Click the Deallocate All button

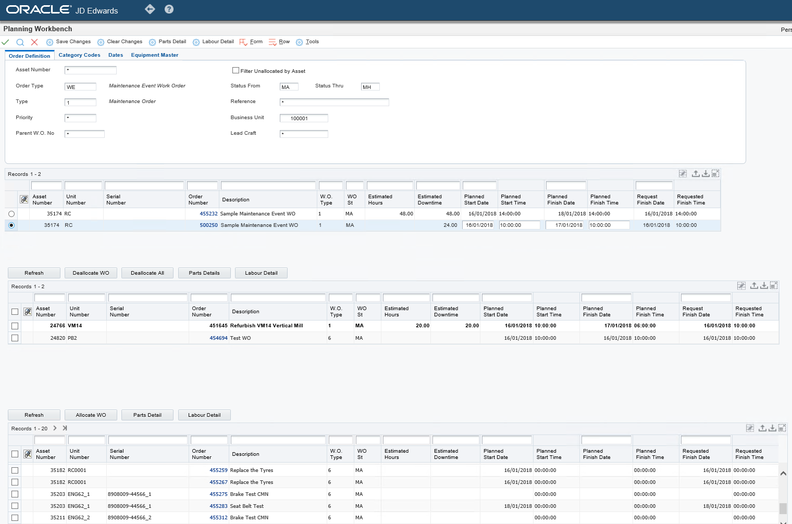click(147, 273)
